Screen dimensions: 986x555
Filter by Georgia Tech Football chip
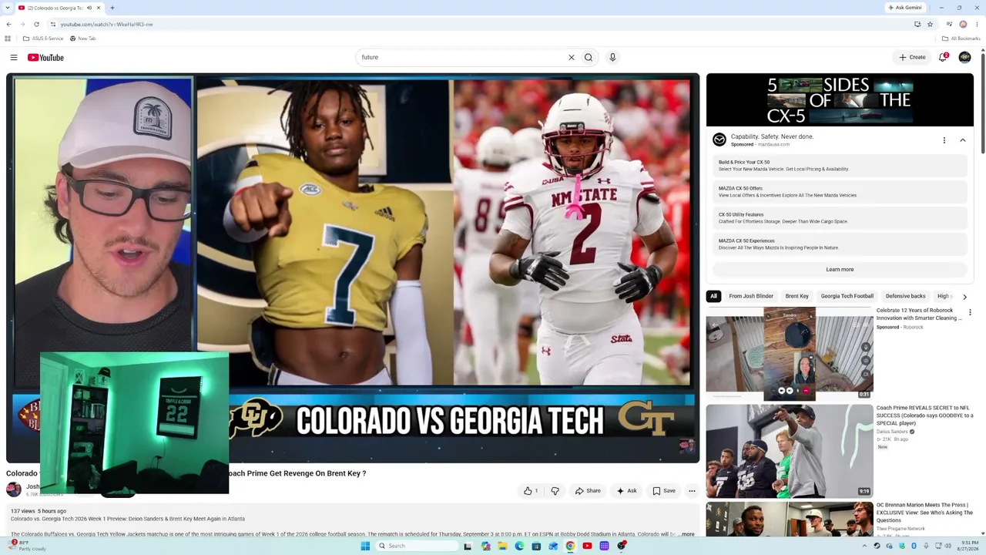point(847,296)
